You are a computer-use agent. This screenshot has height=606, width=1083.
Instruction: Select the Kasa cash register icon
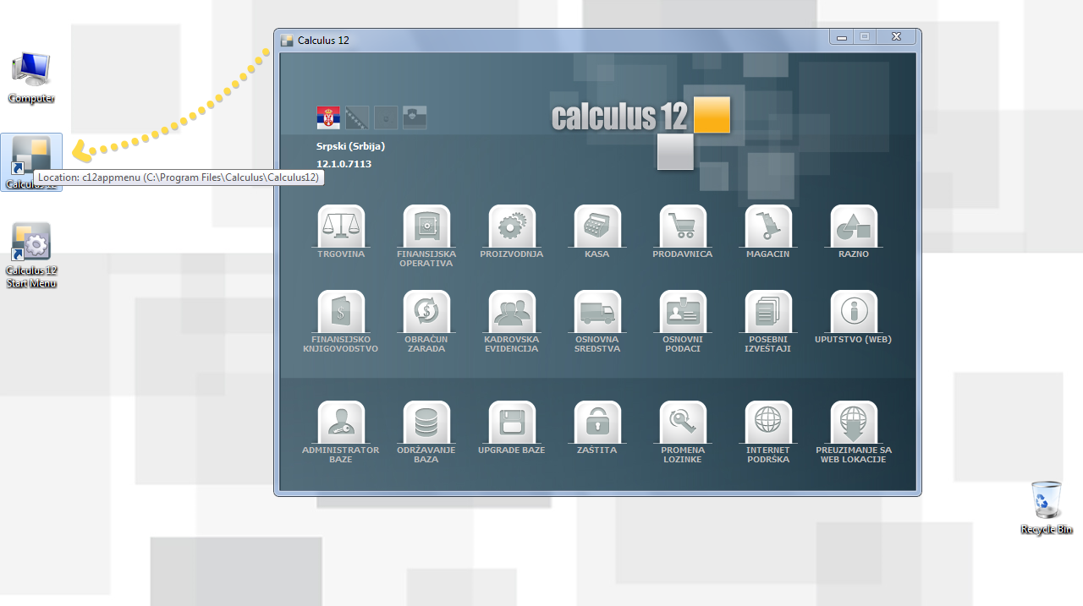point(597,227)
